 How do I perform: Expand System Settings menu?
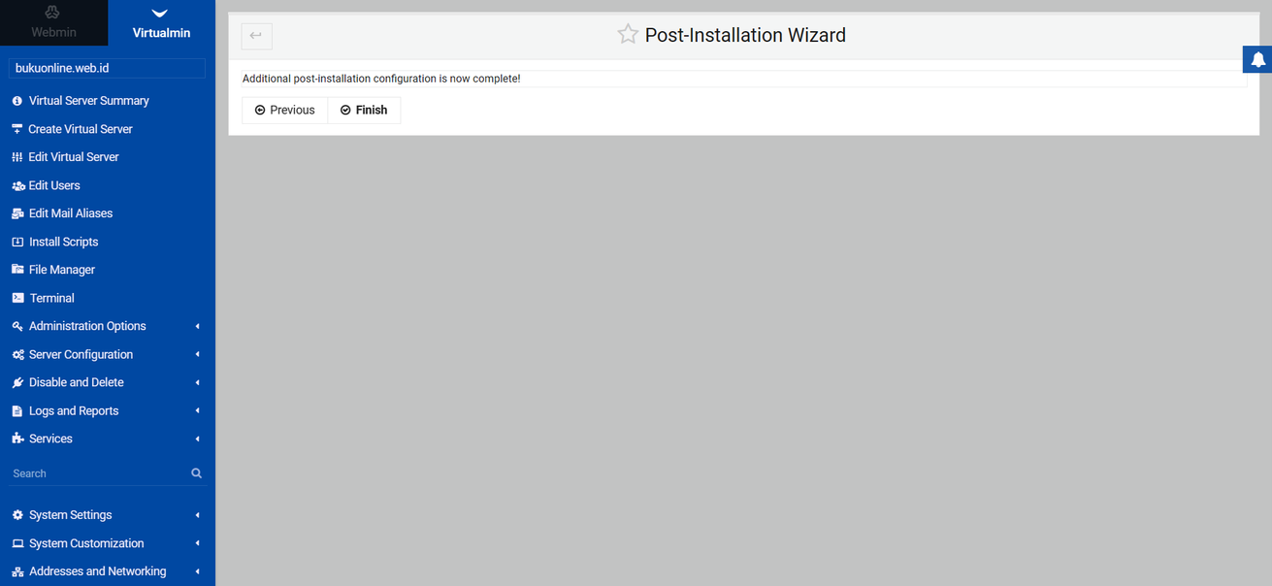coord(70,515)
